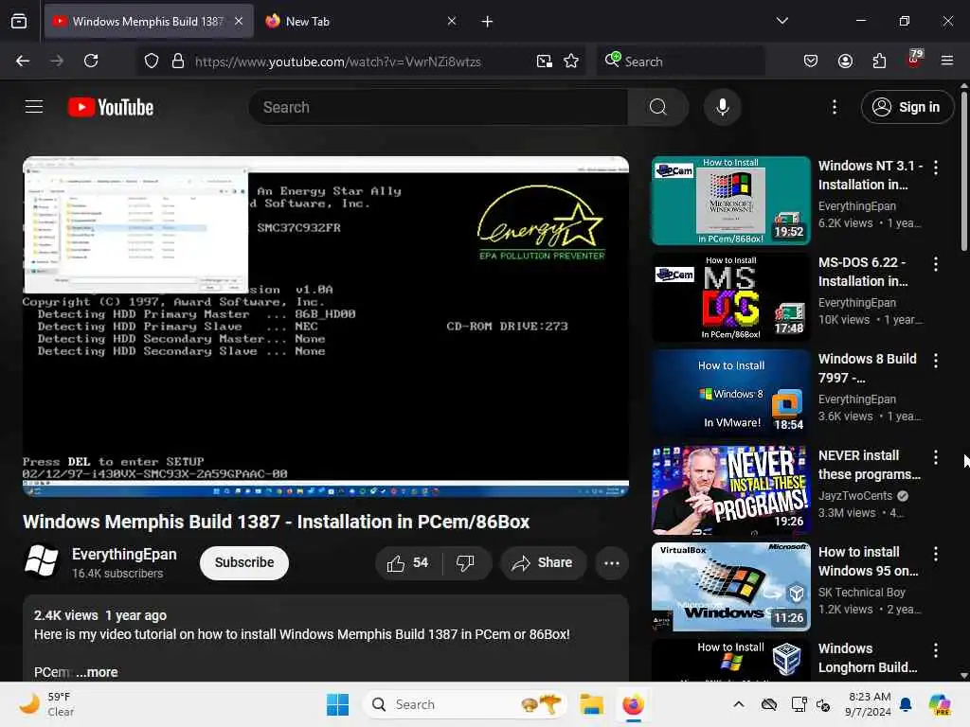Screen dimensions: 970x727
Task: Click the Sign in button
Action: point(907,107)
